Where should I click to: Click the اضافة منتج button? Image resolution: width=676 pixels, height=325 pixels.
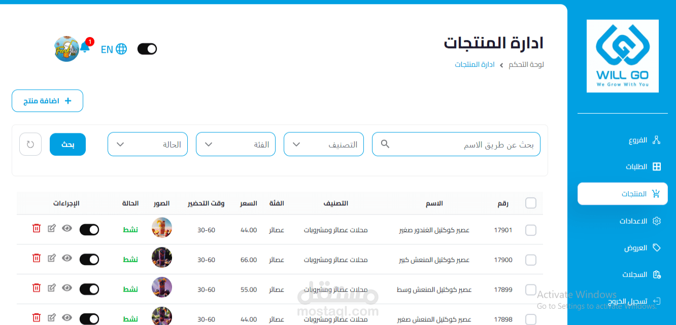47,101
